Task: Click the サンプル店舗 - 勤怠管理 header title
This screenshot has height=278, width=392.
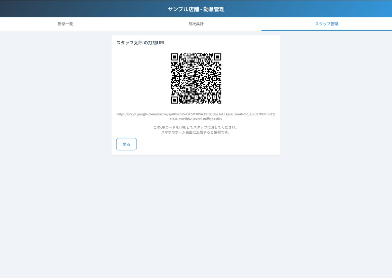Action: 196,9
